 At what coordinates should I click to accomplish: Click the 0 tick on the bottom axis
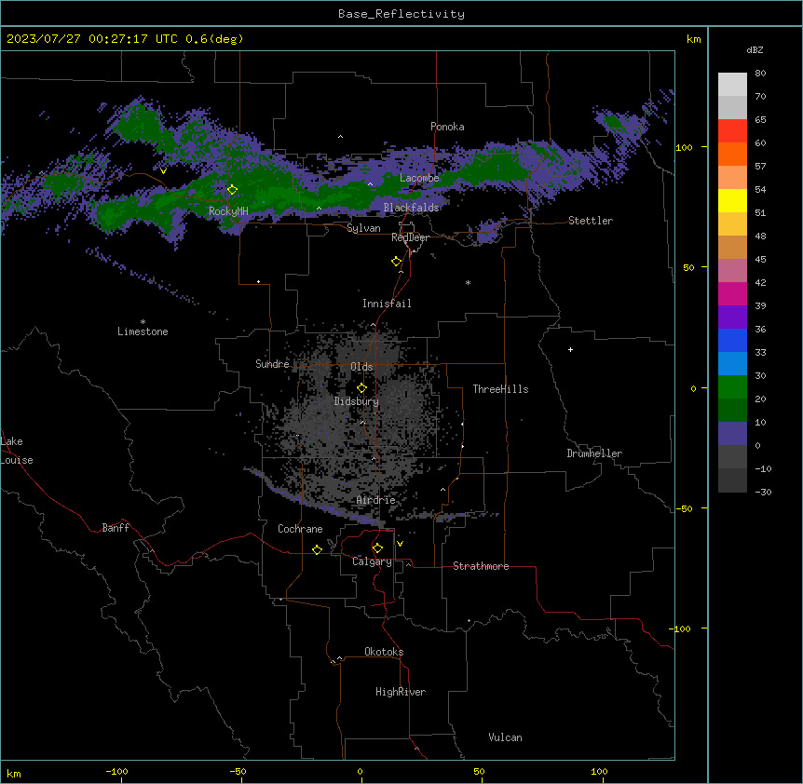[x=360, y=771]
